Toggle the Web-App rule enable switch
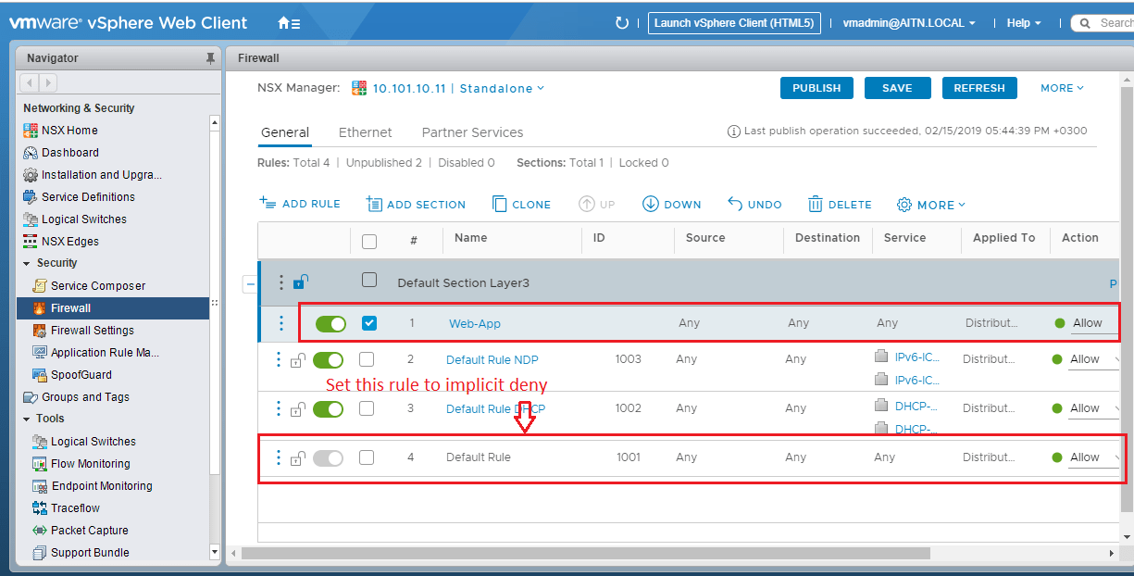 click(330, 323)
